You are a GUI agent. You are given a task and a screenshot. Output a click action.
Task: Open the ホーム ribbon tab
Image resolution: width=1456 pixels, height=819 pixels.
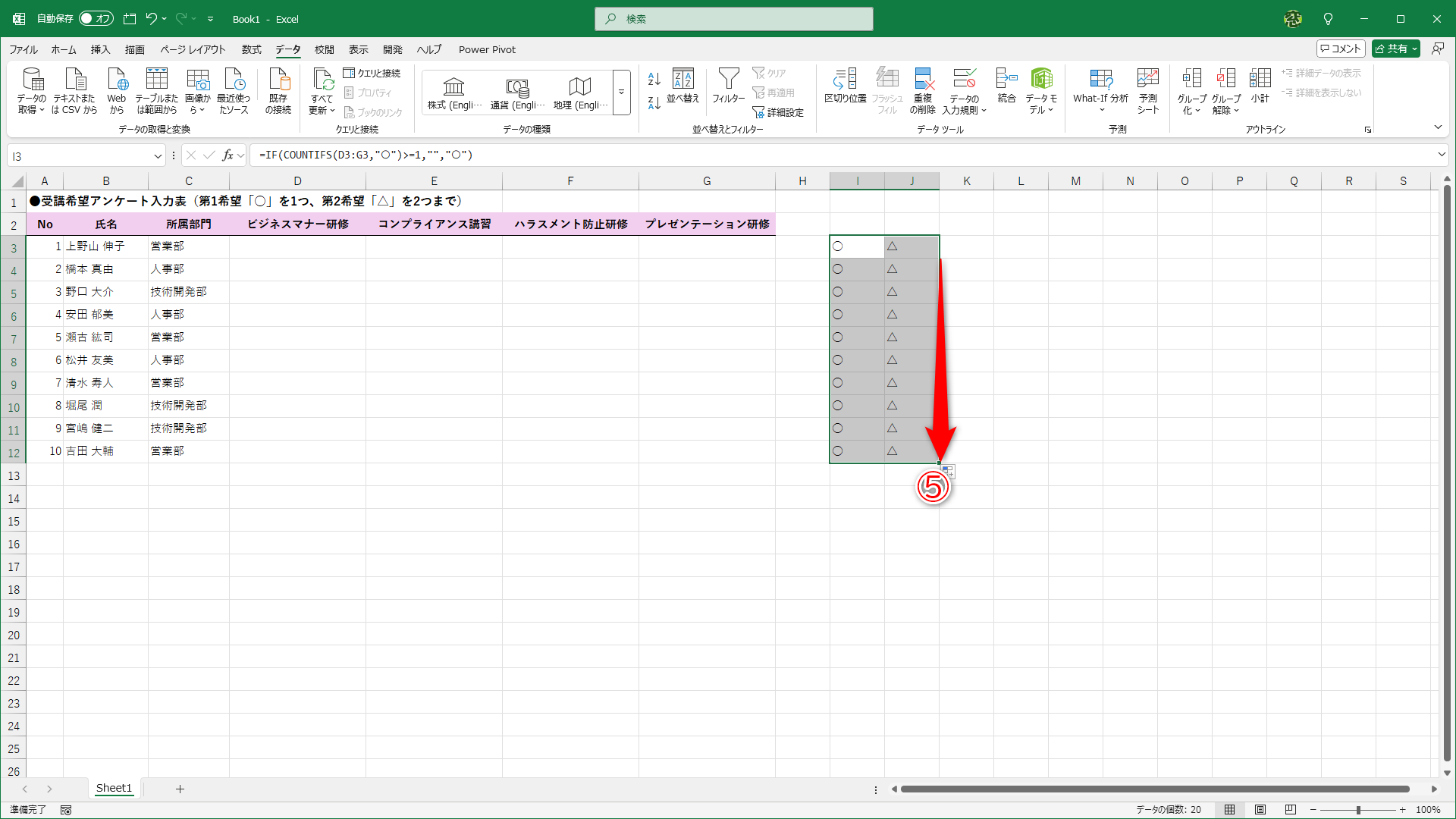(x=64, y=49)
